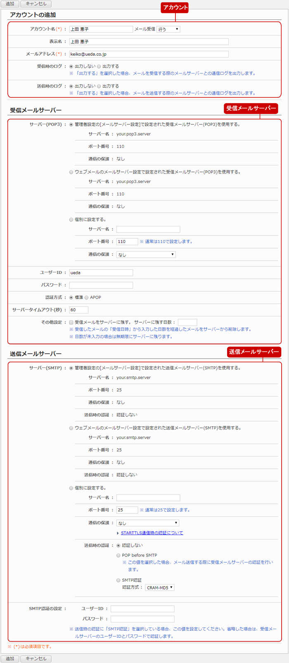Open the メール受信 dropdown
This screenshot has height=663, width=289.
coord(168,29)
